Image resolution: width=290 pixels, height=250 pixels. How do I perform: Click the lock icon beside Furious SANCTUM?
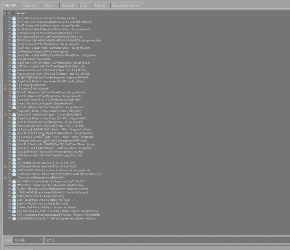5,85
